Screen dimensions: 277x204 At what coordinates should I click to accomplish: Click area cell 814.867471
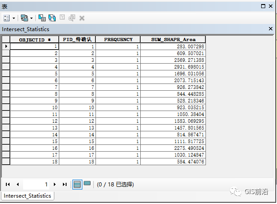tap(173, 134)
